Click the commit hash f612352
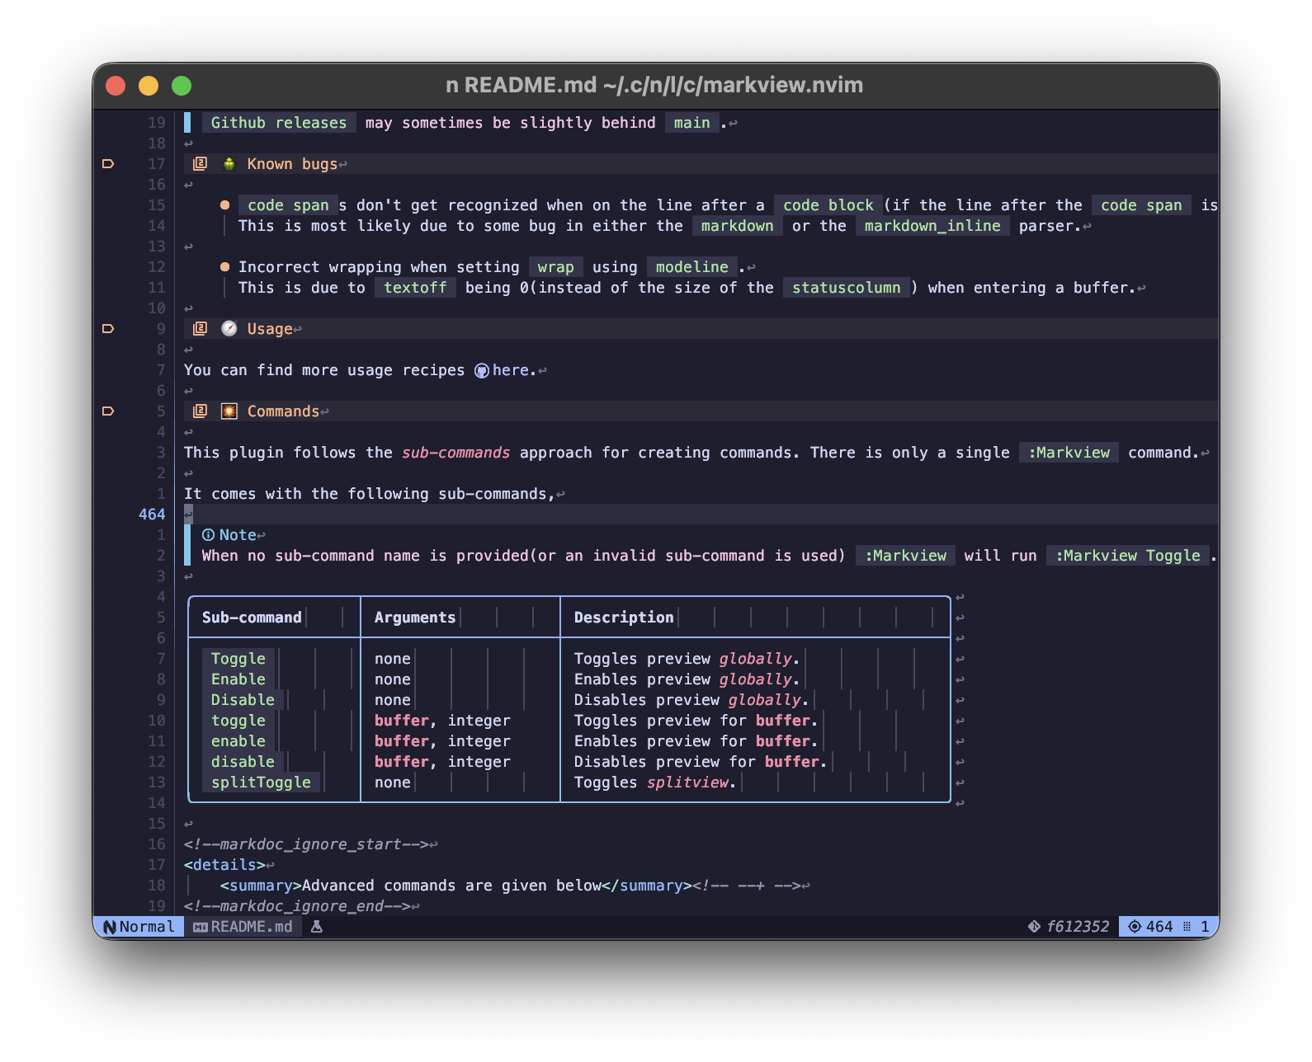Screen dimensions: 1312x1062 1078,927
